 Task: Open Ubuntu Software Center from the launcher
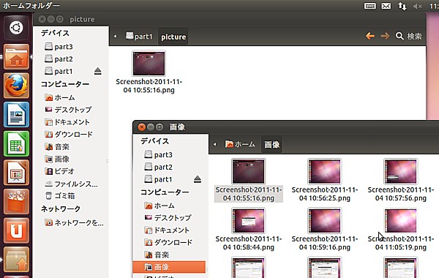pyautogui.click(x=16, y=202)
